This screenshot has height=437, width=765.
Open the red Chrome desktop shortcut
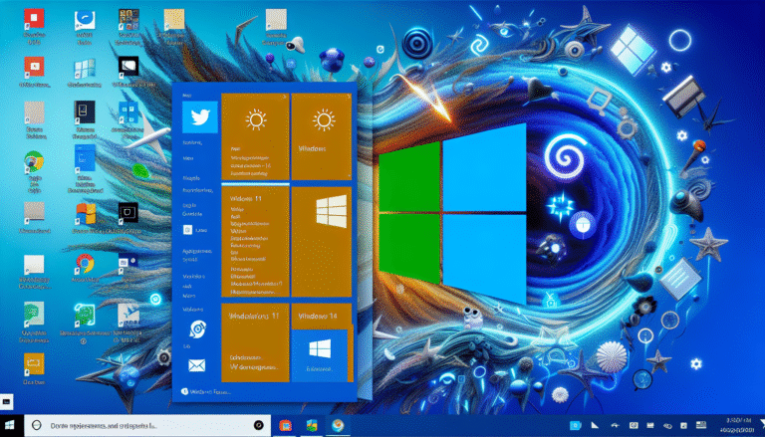pos(85,264)
